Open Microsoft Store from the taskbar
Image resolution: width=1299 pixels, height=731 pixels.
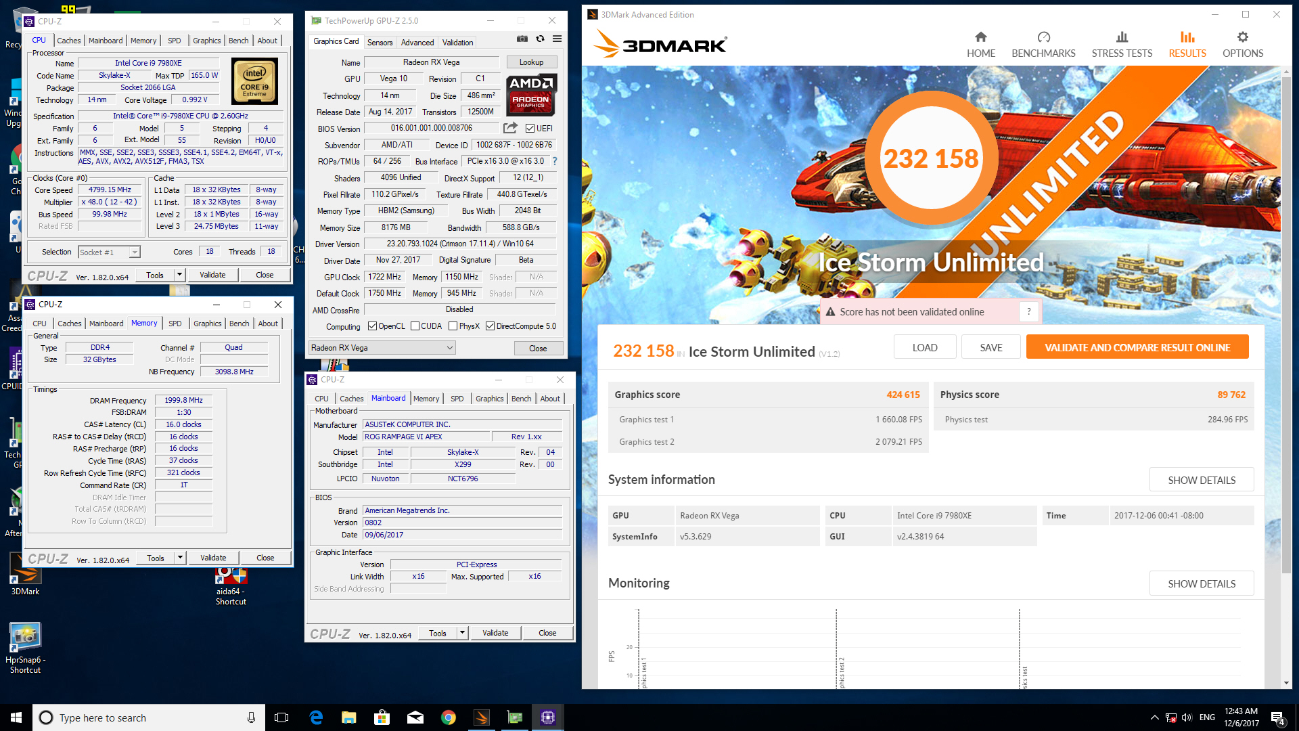(x=382, y=717)
